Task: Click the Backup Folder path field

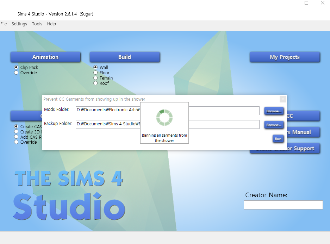Action: click(168, 125)
